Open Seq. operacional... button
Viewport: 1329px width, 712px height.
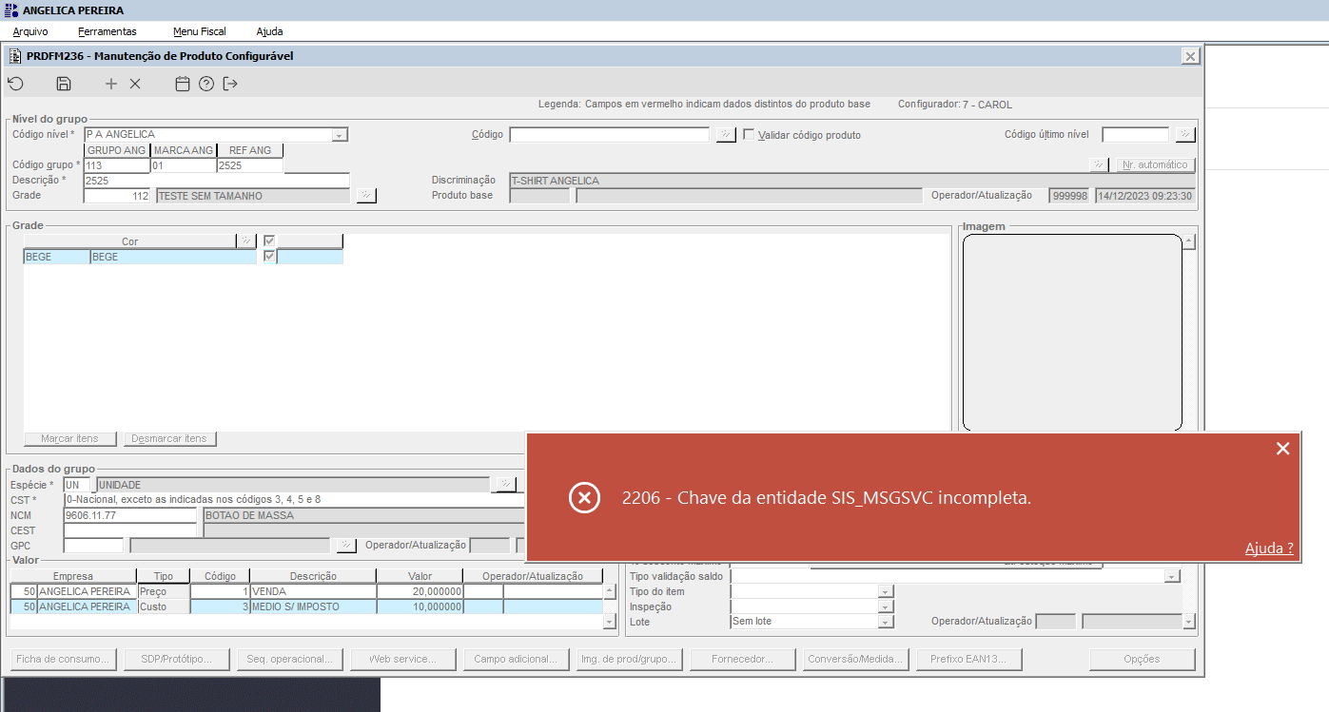coord(290,659)
